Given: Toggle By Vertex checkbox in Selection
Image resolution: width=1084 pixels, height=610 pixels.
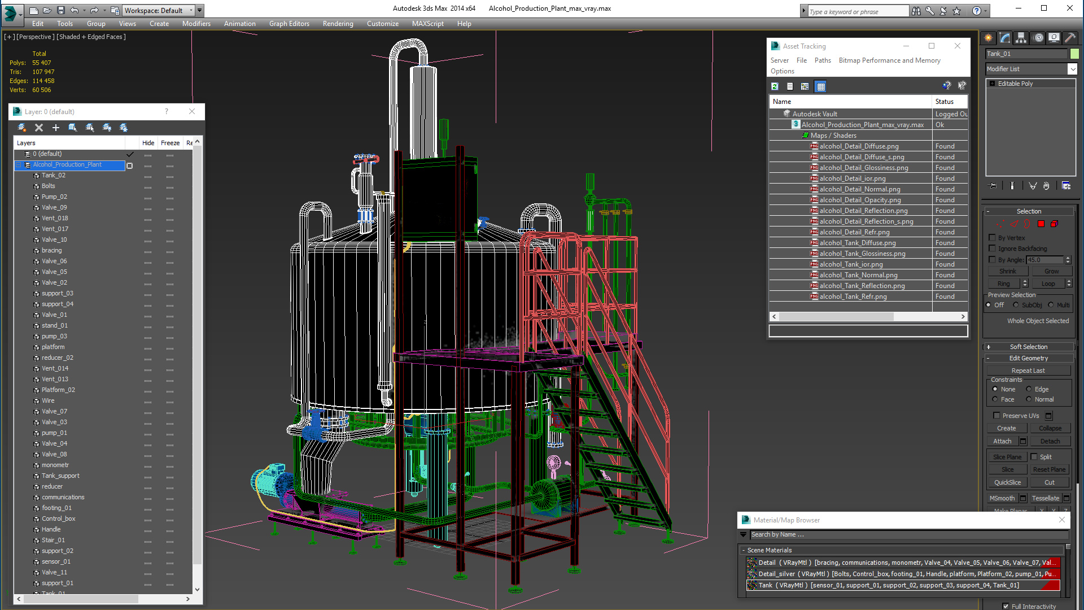Looking at the screenshot, I should tap(993, 238).
